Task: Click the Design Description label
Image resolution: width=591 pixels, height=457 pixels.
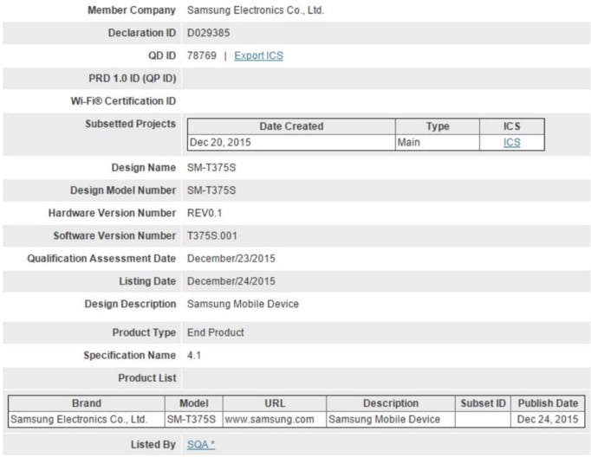Action: pos(130,304)
